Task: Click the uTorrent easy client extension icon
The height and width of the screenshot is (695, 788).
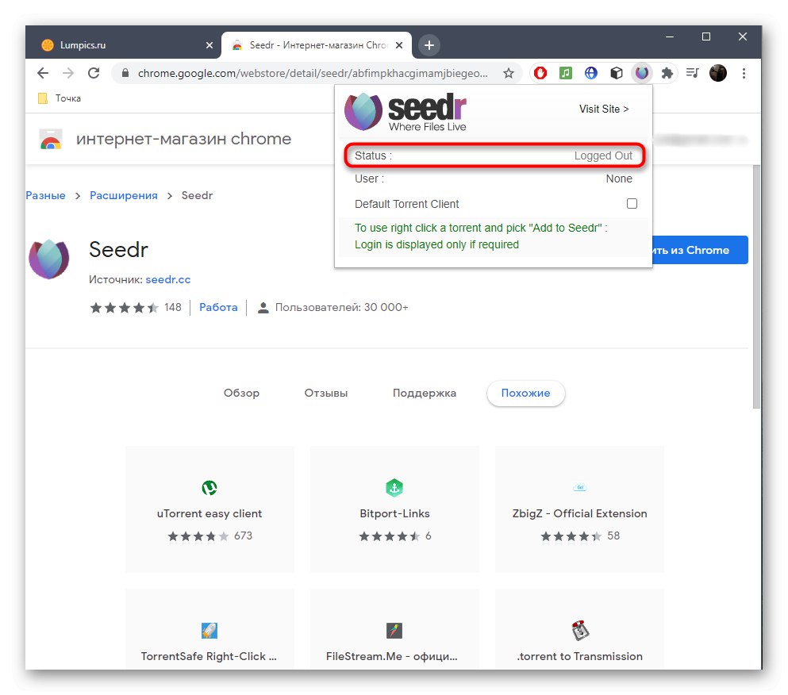Action: coord(209,487)
